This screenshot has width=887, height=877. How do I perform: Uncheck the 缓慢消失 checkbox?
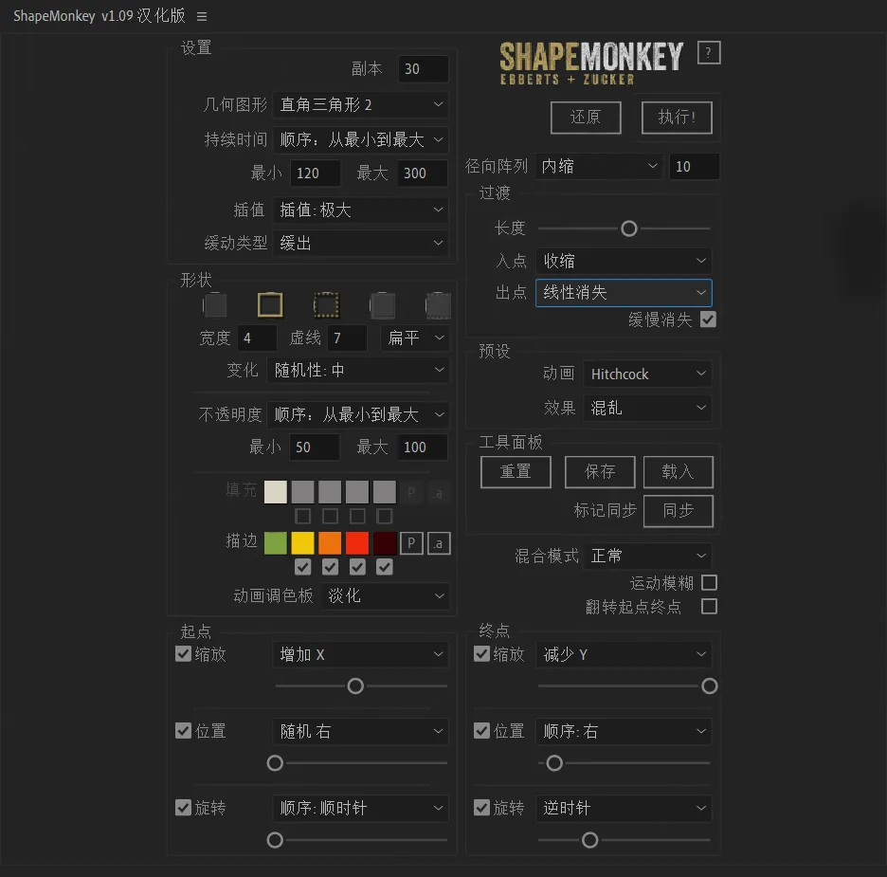708,320
